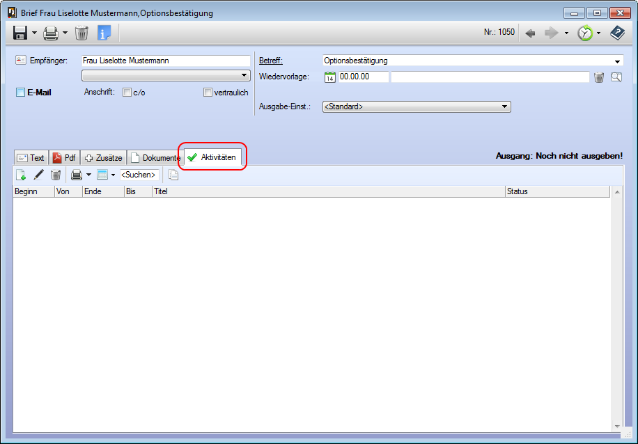The width and height of the screenshot is (638, 444).
Task: Expand the dropdown below the Empfänger field
Action: click(x=244, y=75)
